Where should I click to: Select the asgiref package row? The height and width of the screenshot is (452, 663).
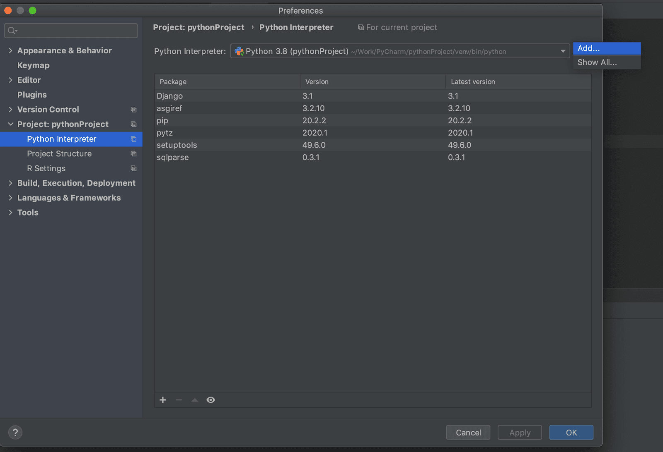click(x=373, y=108)
